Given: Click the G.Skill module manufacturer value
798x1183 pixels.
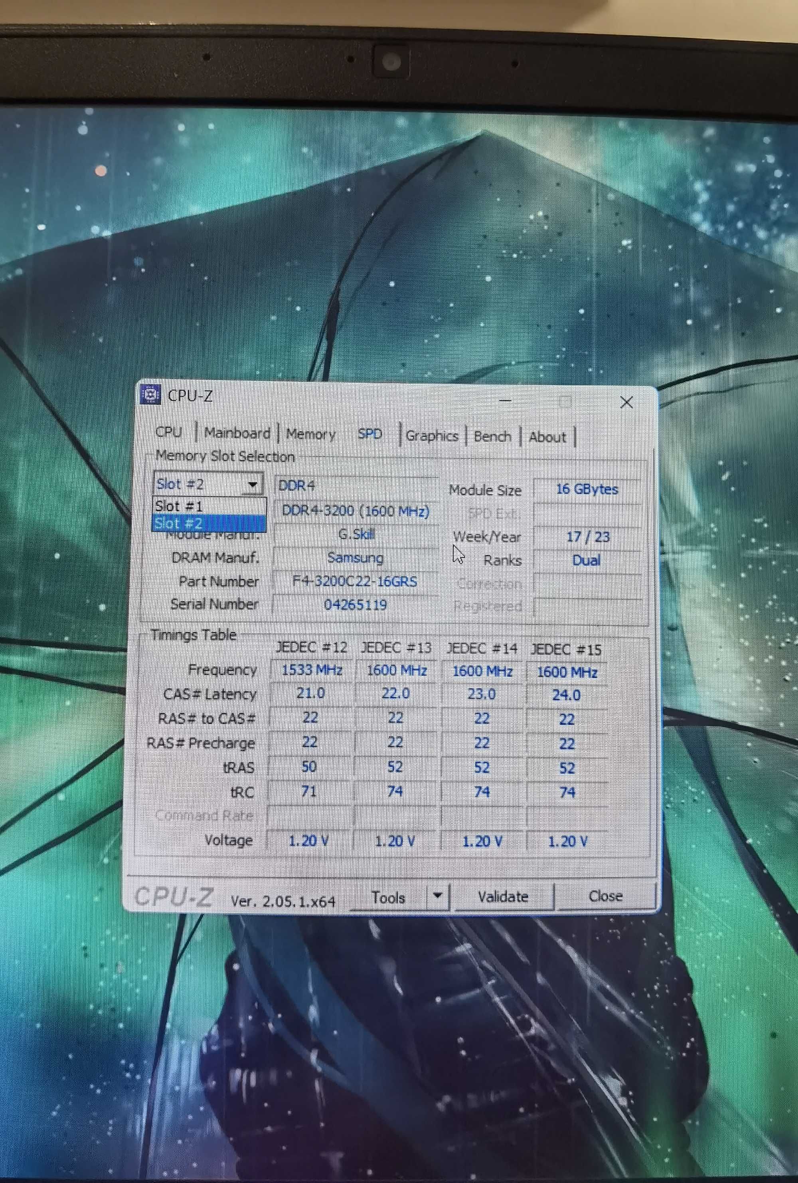Looking at the screenshot, I should point(356,534).
